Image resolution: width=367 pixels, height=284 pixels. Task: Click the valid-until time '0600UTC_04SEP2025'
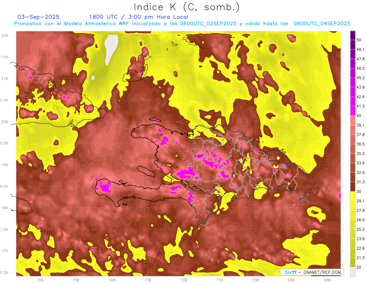(x=322, y=24)
